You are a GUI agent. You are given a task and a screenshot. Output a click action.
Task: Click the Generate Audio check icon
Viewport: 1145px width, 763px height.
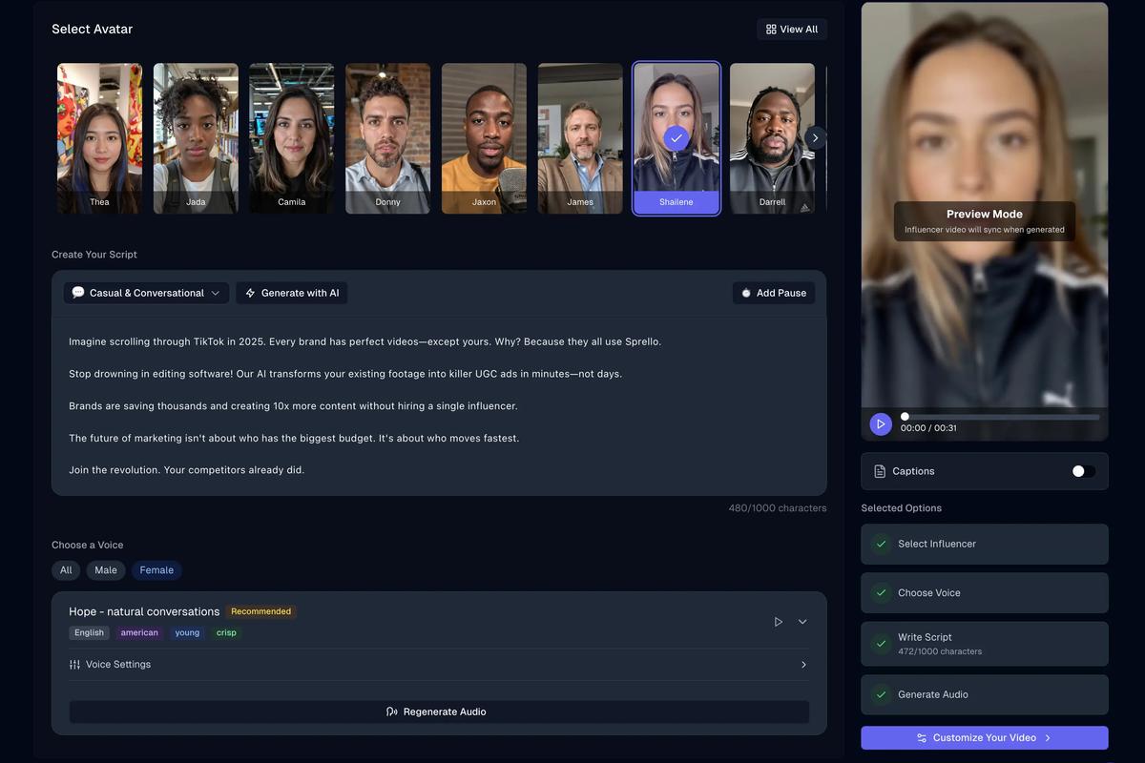click(x=881, y=694)
